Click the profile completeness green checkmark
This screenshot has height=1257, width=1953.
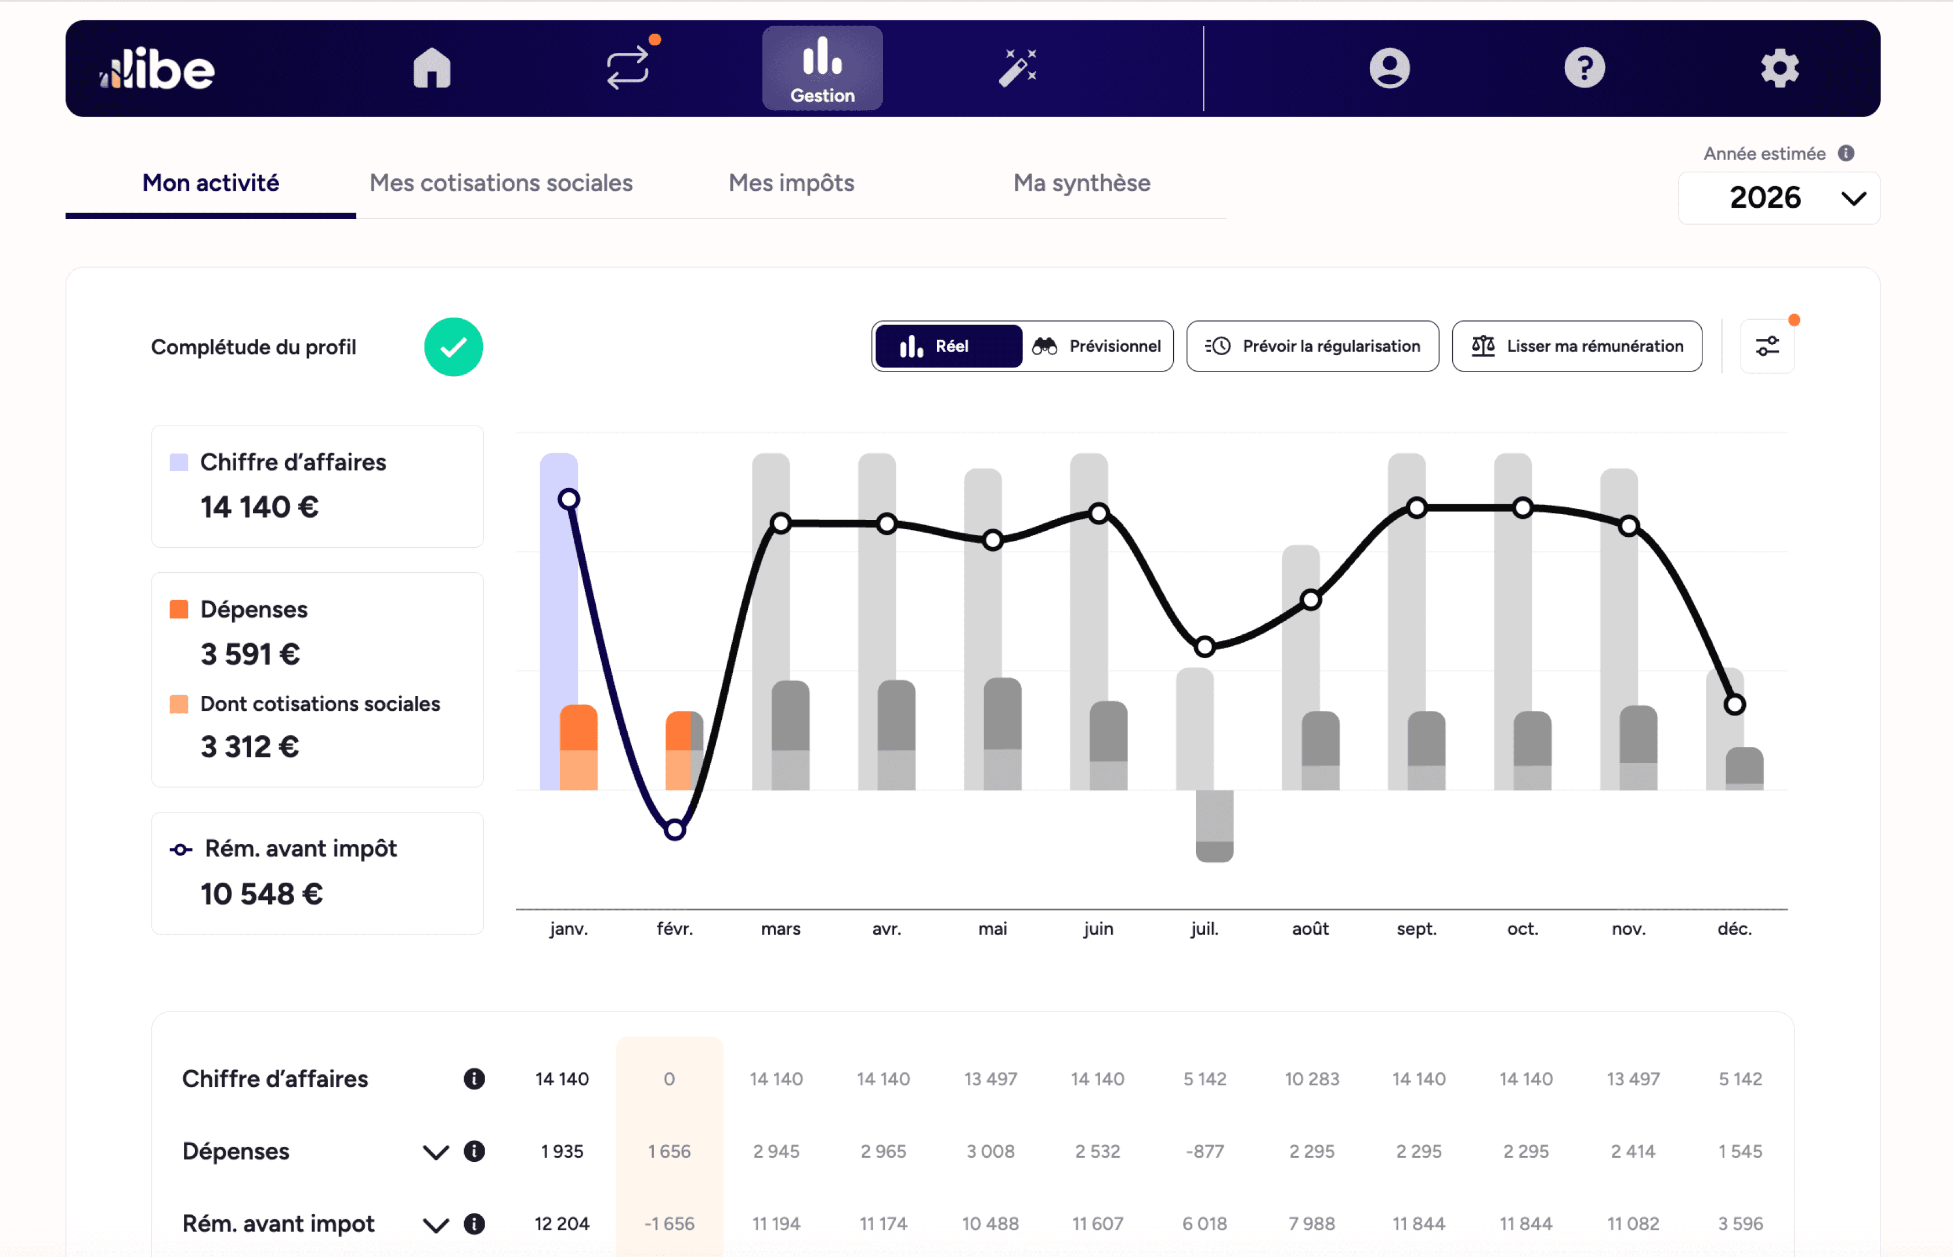[x=453, y=347]
